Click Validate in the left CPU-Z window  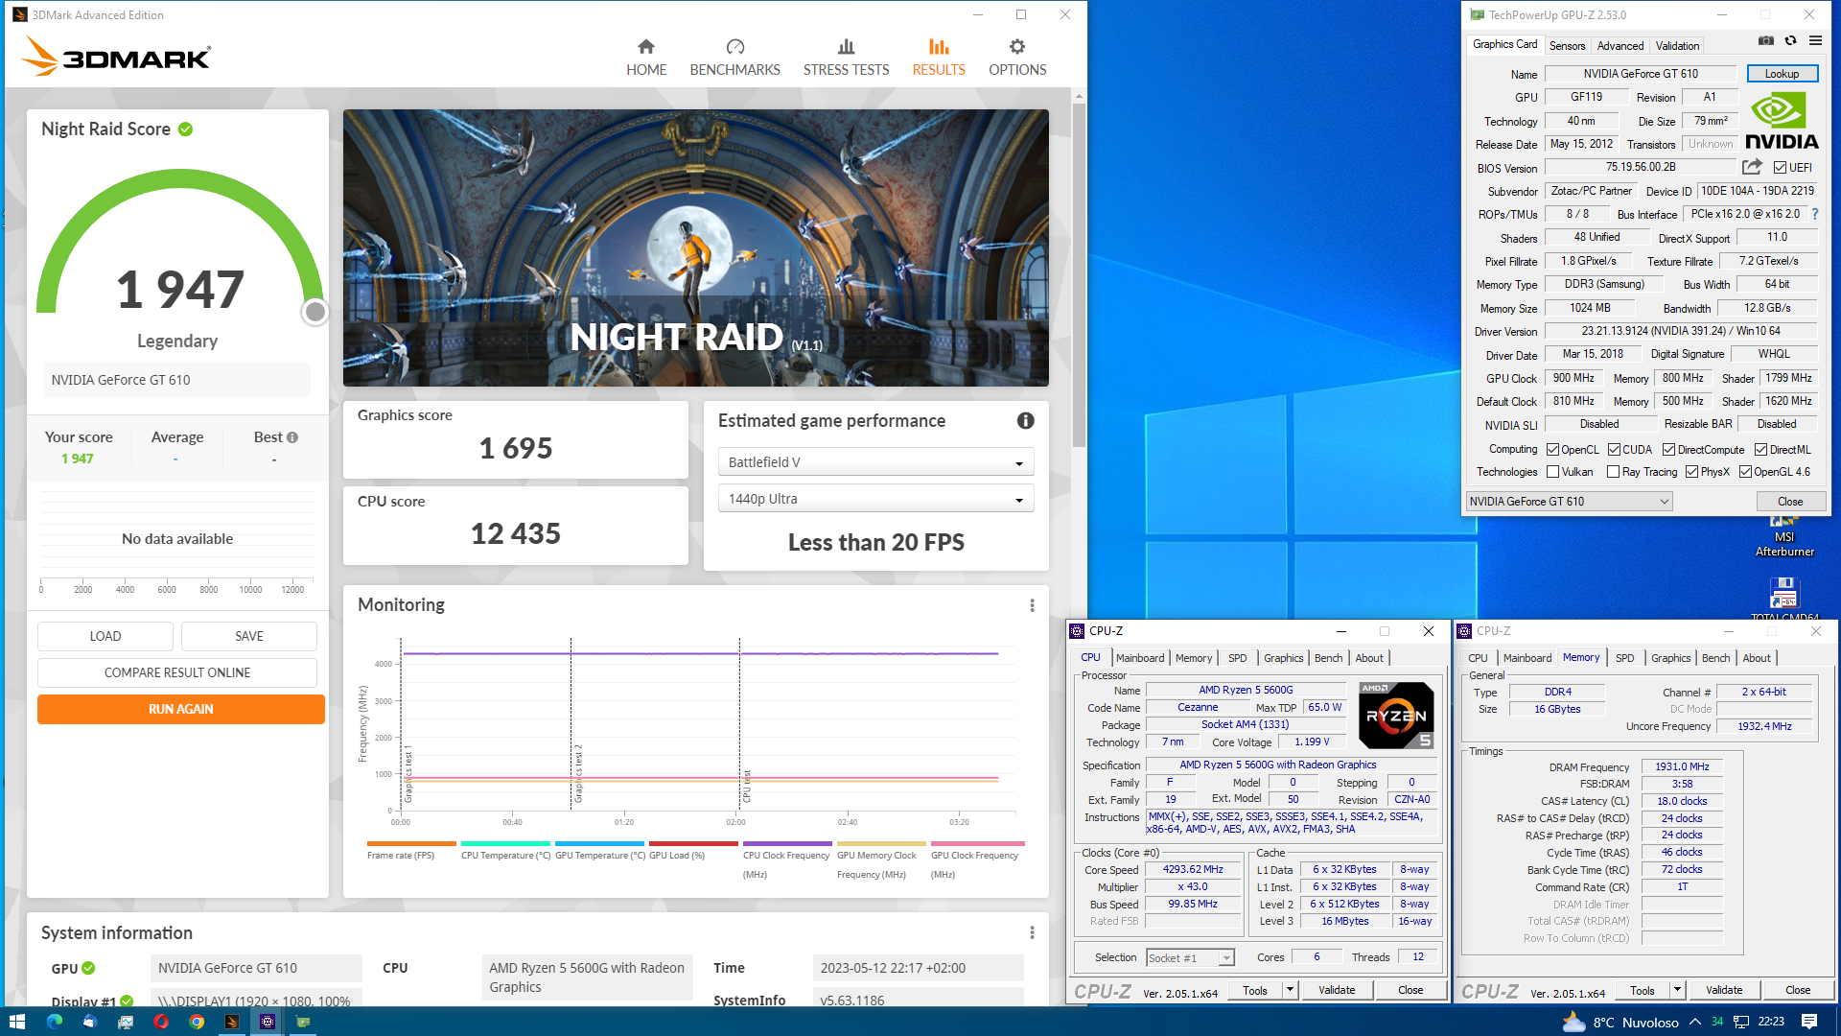pos(1337,990)
